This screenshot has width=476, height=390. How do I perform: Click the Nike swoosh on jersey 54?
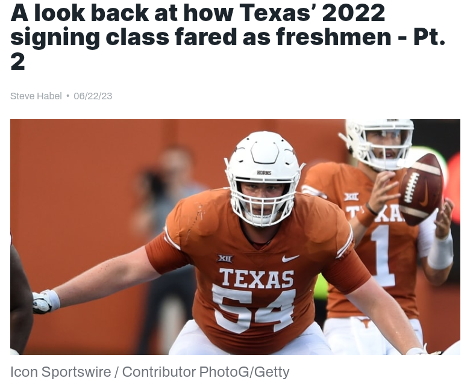click(x=290, y=258)
